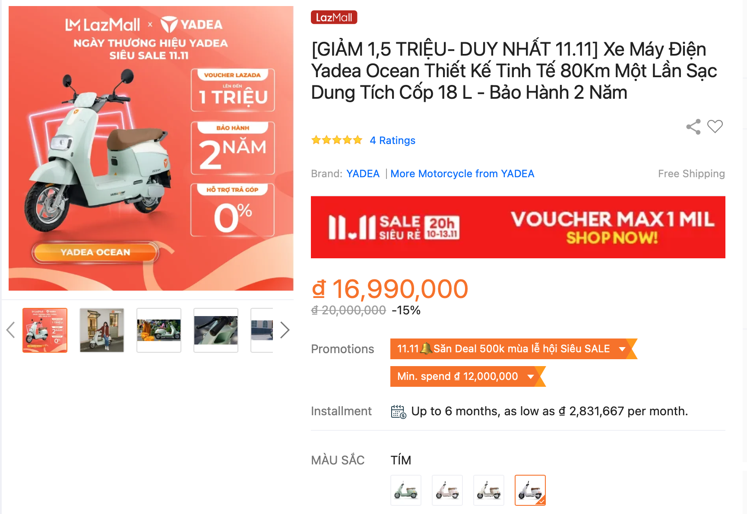
Task: Expand the 11.11 Săn Deal 500k promotion
Action: pos(513,349)
